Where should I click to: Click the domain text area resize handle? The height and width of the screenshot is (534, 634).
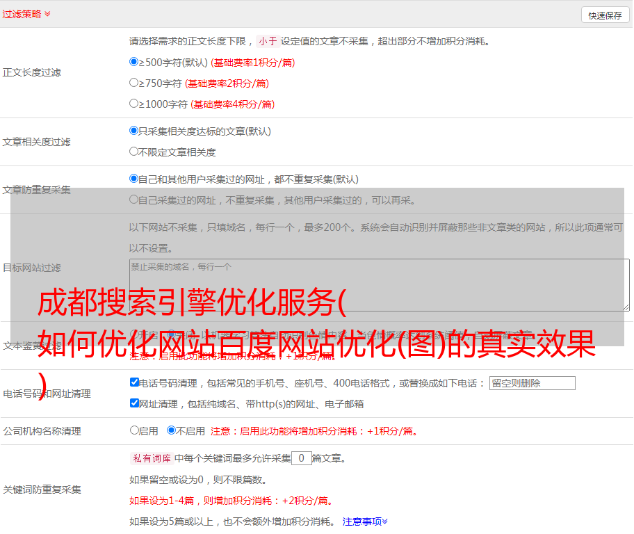pos(626,307)
